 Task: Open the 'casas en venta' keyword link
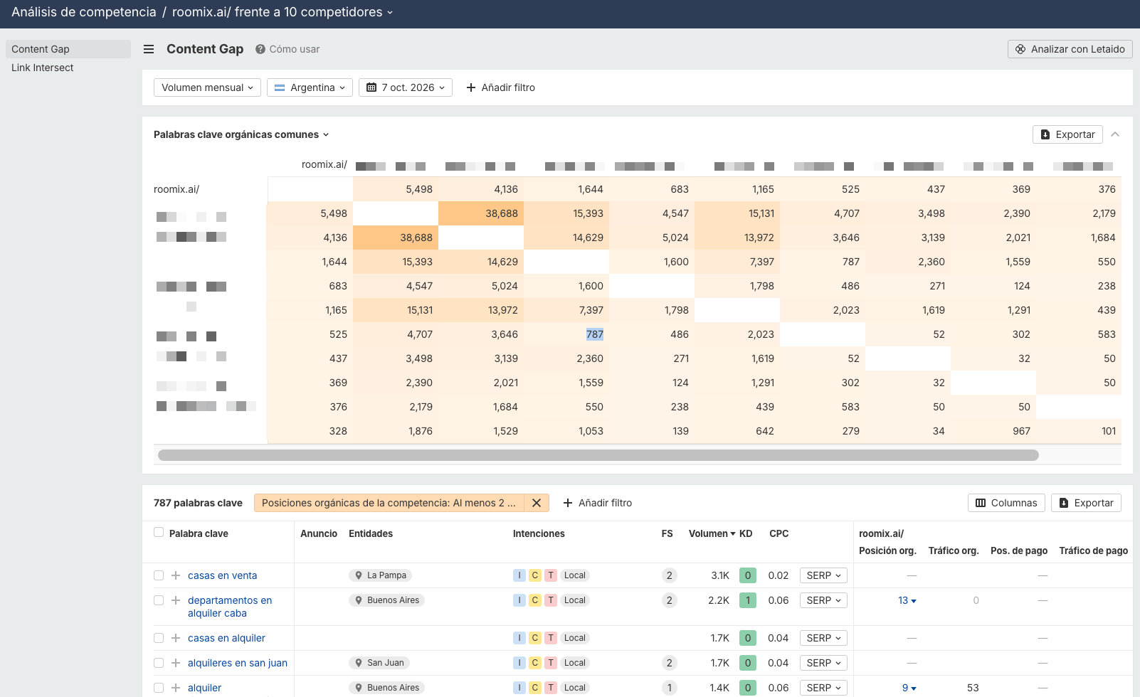click(223, 575)
